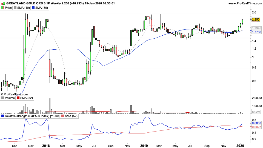Click the latest green candle near 2.250
Image resolution: width=263 pixels, height=148 pixels.
(242, 21)
